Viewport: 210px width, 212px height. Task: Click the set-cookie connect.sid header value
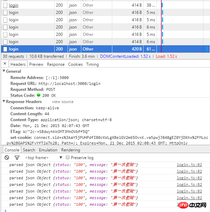(107, 140)
